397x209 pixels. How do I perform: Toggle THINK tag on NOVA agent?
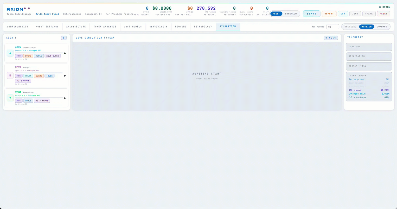pos(28,76)
